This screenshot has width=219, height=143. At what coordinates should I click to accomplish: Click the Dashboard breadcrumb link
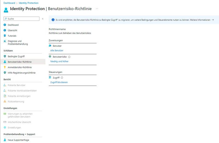[x=9, y=3]
